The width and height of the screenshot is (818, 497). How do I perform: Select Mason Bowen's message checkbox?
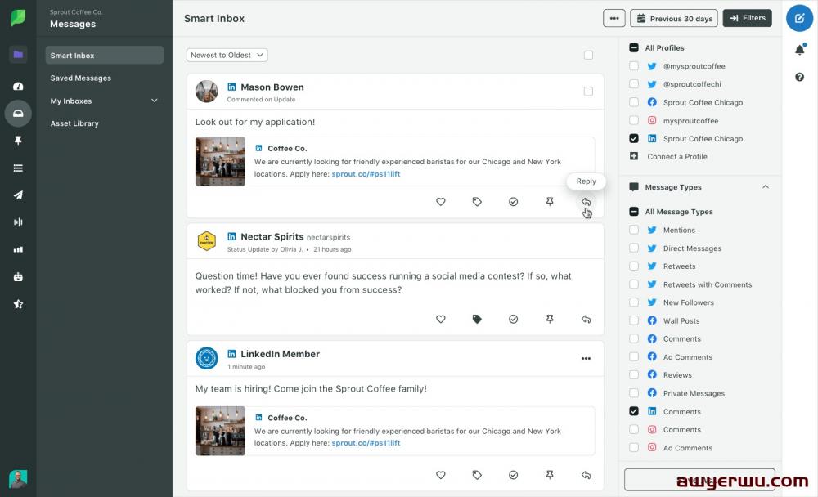tap(588, 92)
